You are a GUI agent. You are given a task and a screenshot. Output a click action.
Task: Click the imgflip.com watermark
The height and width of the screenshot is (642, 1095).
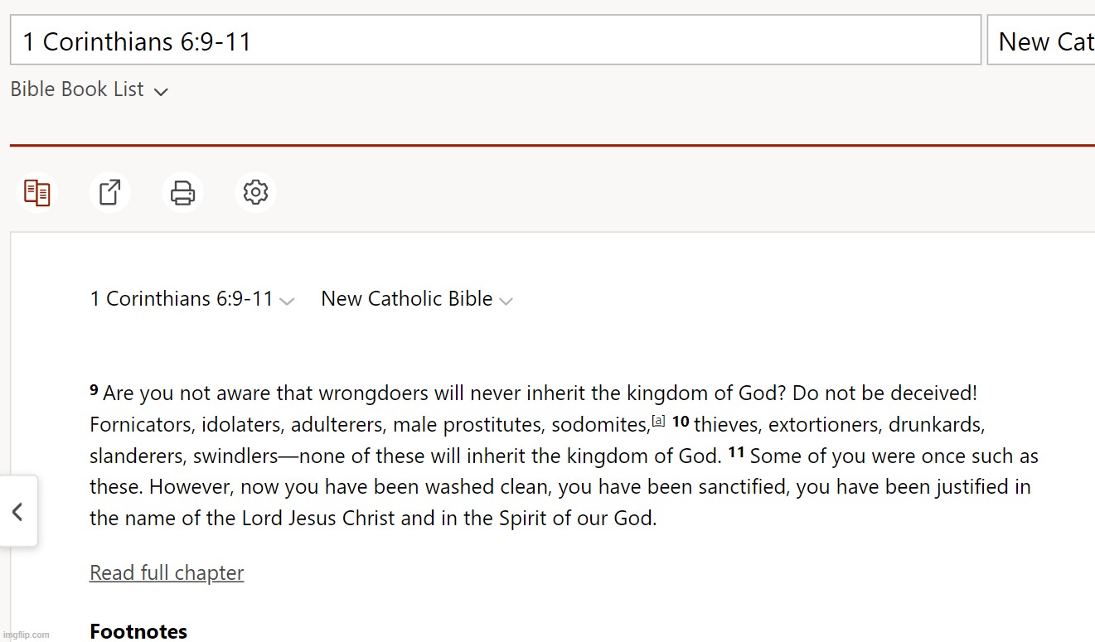[26, 635]
